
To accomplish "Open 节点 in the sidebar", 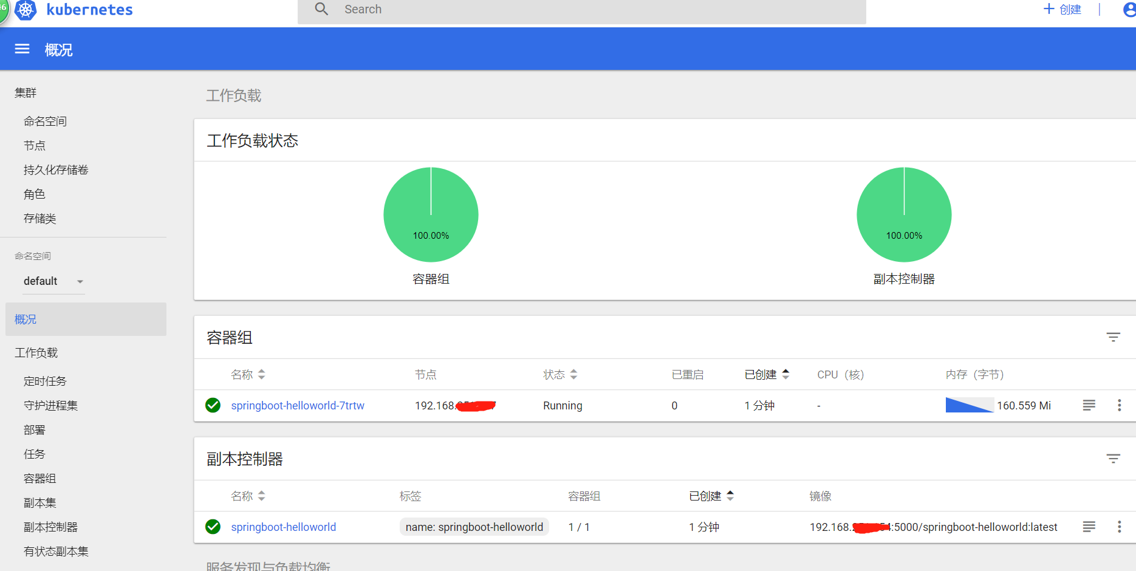I will [x=35, y=146].
